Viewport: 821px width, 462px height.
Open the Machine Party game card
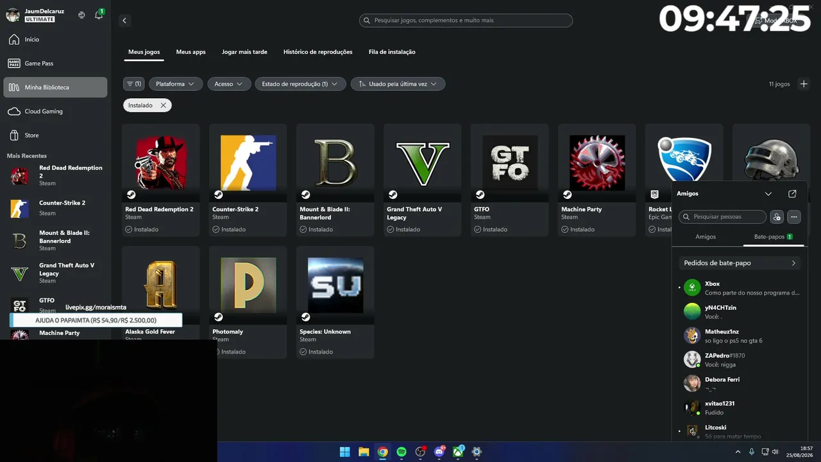click(597, 180)
